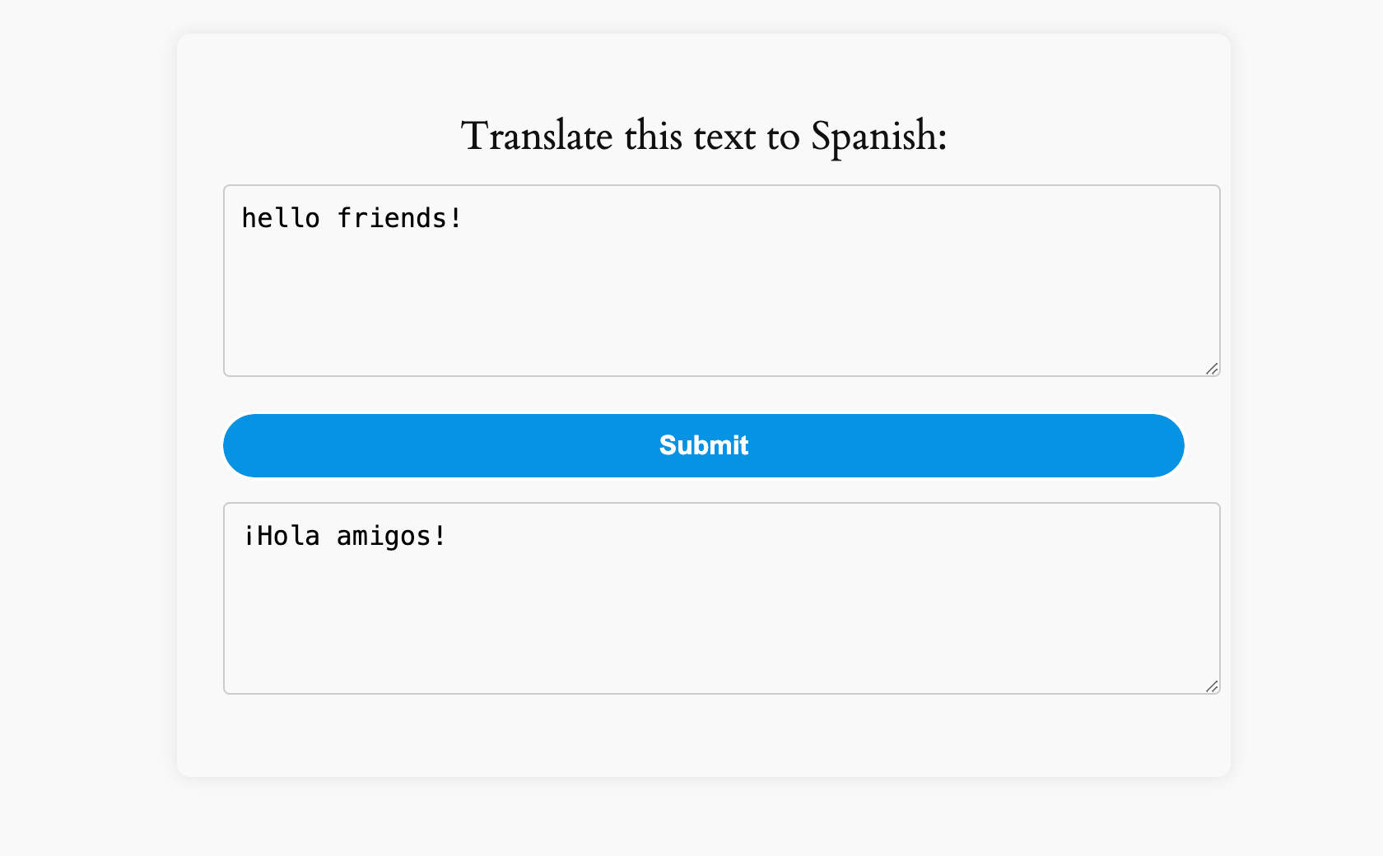Click the exclamation mark after 'friends'
1383x856 pixels.
[x=455, y=217]
